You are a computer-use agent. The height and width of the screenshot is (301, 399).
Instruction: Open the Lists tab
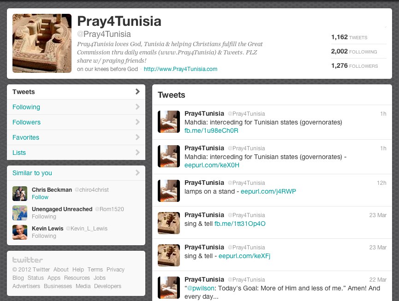pos(76,153)
